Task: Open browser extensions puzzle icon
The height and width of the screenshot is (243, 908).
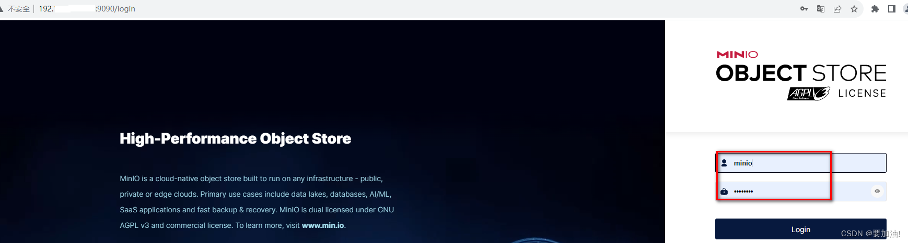Action: (x=875, y=9)
